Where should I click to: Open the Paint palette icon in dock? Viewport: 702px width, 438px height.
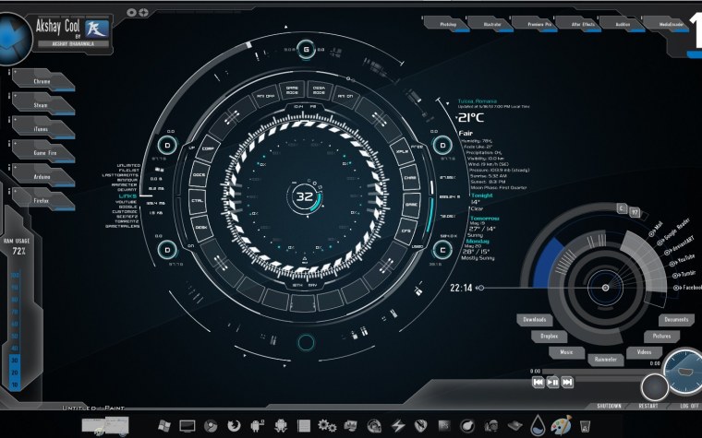(x=561, y=426)
